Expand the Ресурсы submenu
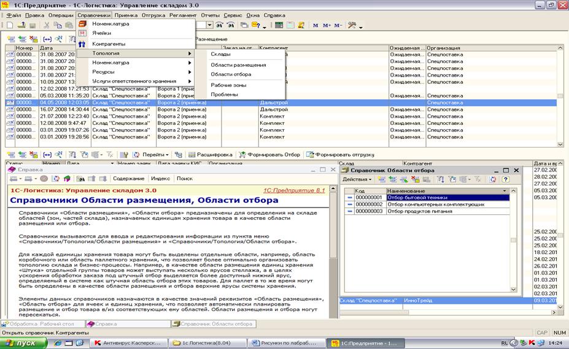This screenshot has height=349, width=569. [136, 72]
